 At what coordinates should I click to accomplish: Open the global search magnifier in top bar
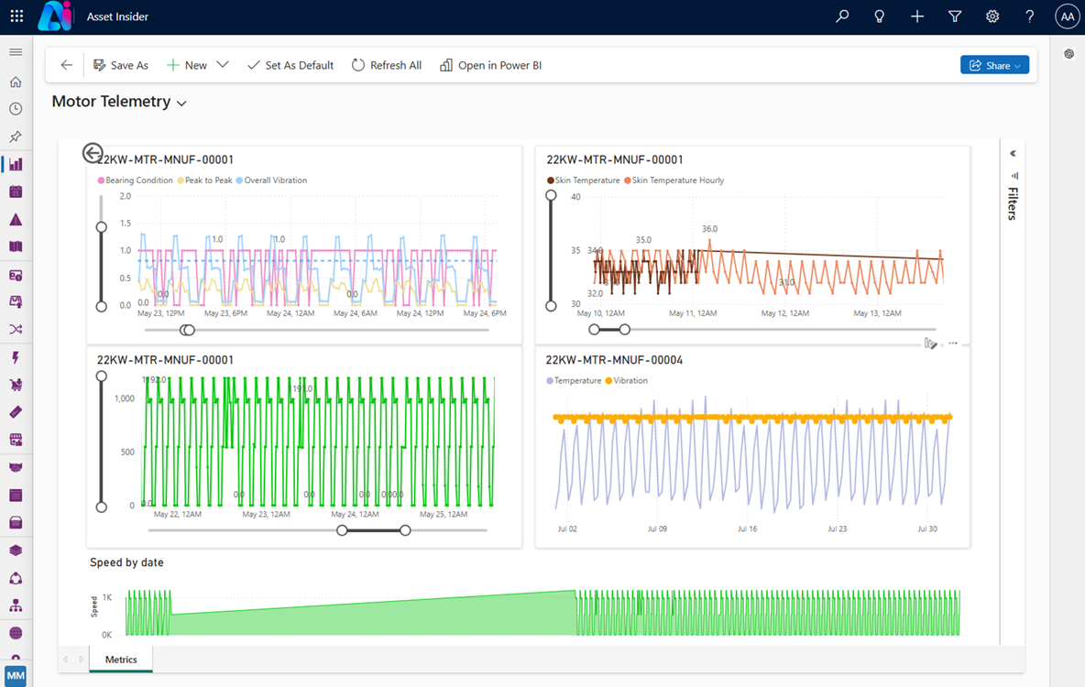coord(841,16)
